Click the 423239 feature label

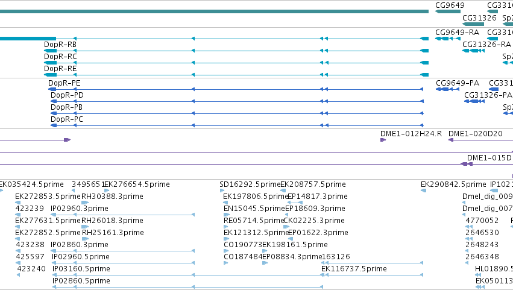(x=30, y=209)
